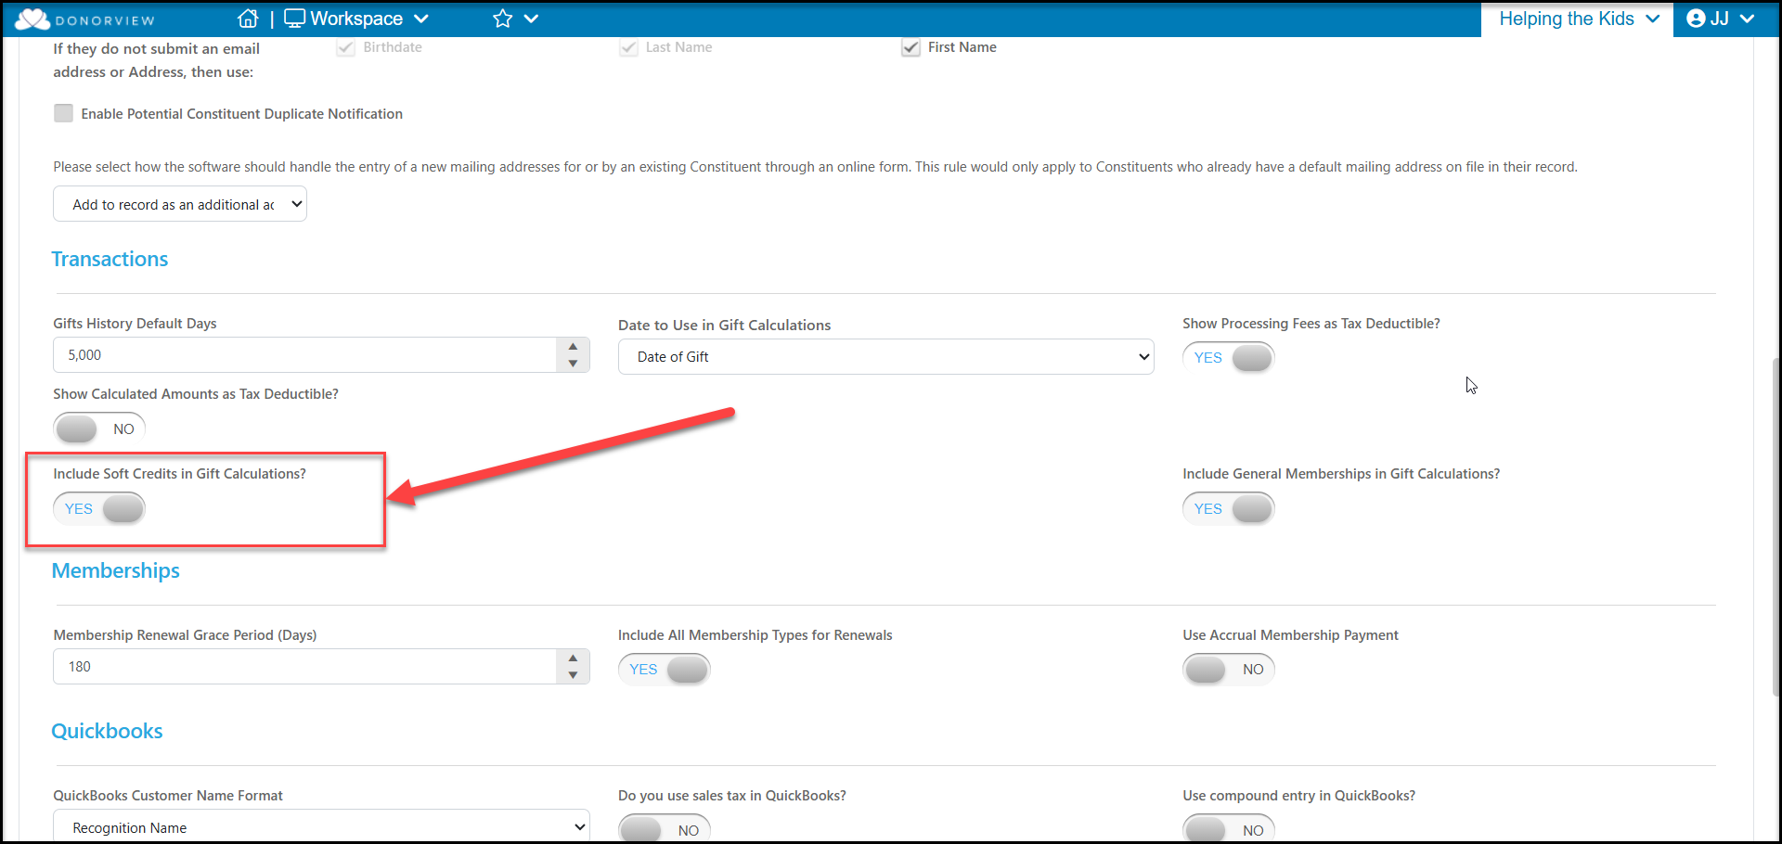
Task: Expand the favorites star dropdown chevron
Action: 531,19
